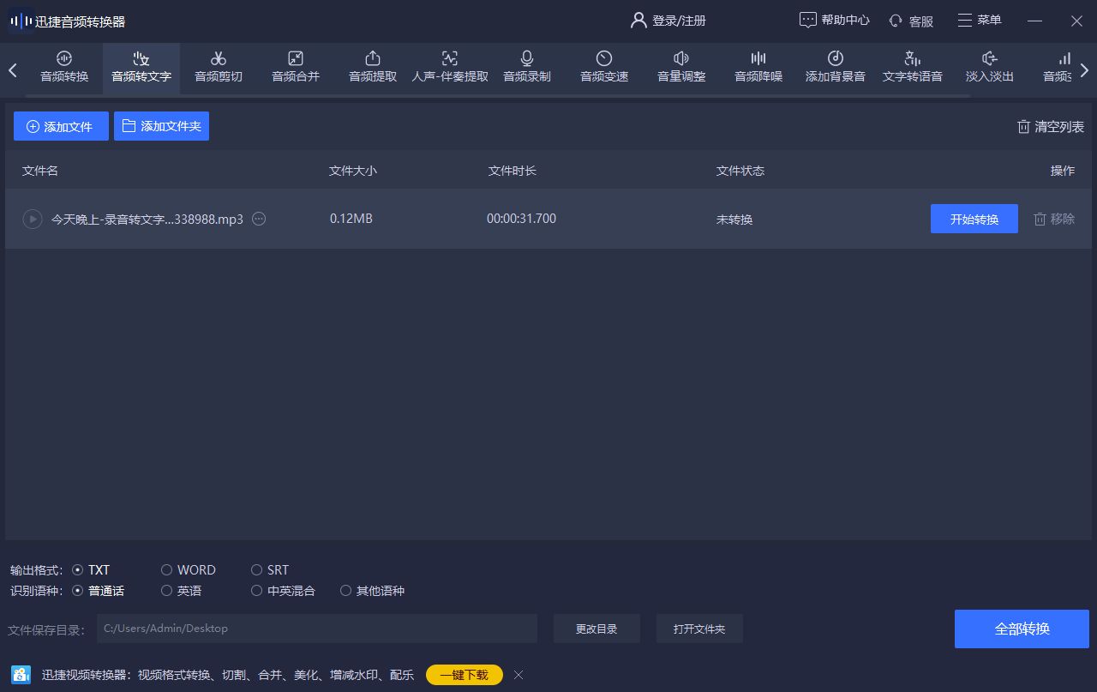Click 开始转换 for the mp3 file
Viewport: 1097px width, 692px height.
pos(974,219)
